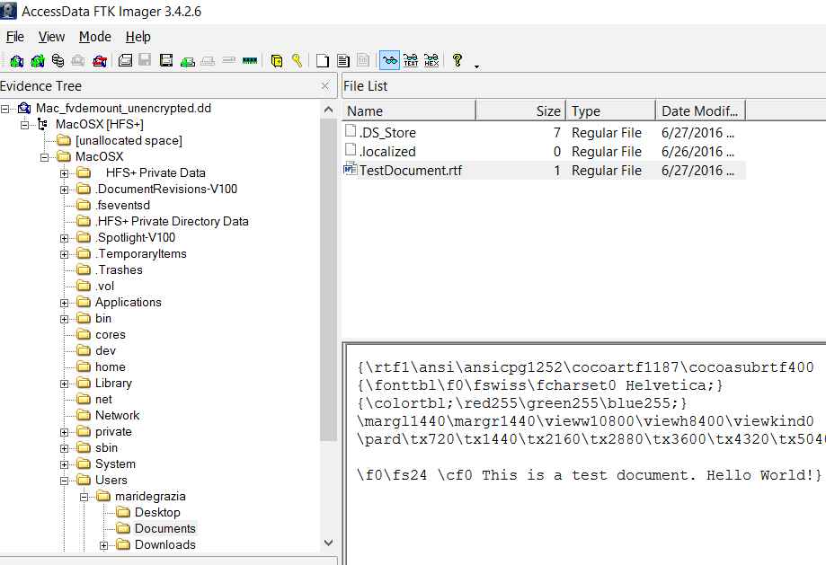Expand the System folder node

click(x=64, y=465)
